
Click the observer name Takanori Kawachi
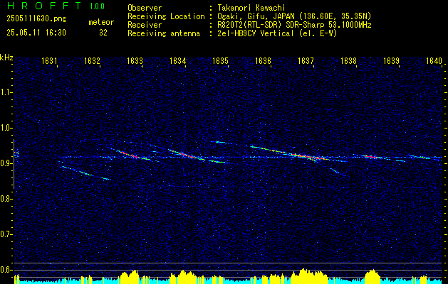[x=251, y=8]
